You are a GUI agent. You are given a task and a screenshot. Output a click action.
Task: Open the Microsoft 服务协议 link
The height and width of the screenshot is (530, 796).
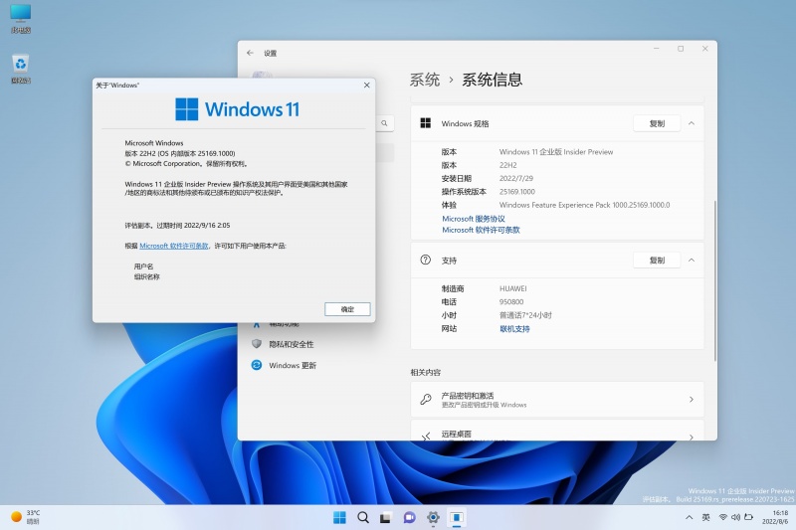(474, 219)
